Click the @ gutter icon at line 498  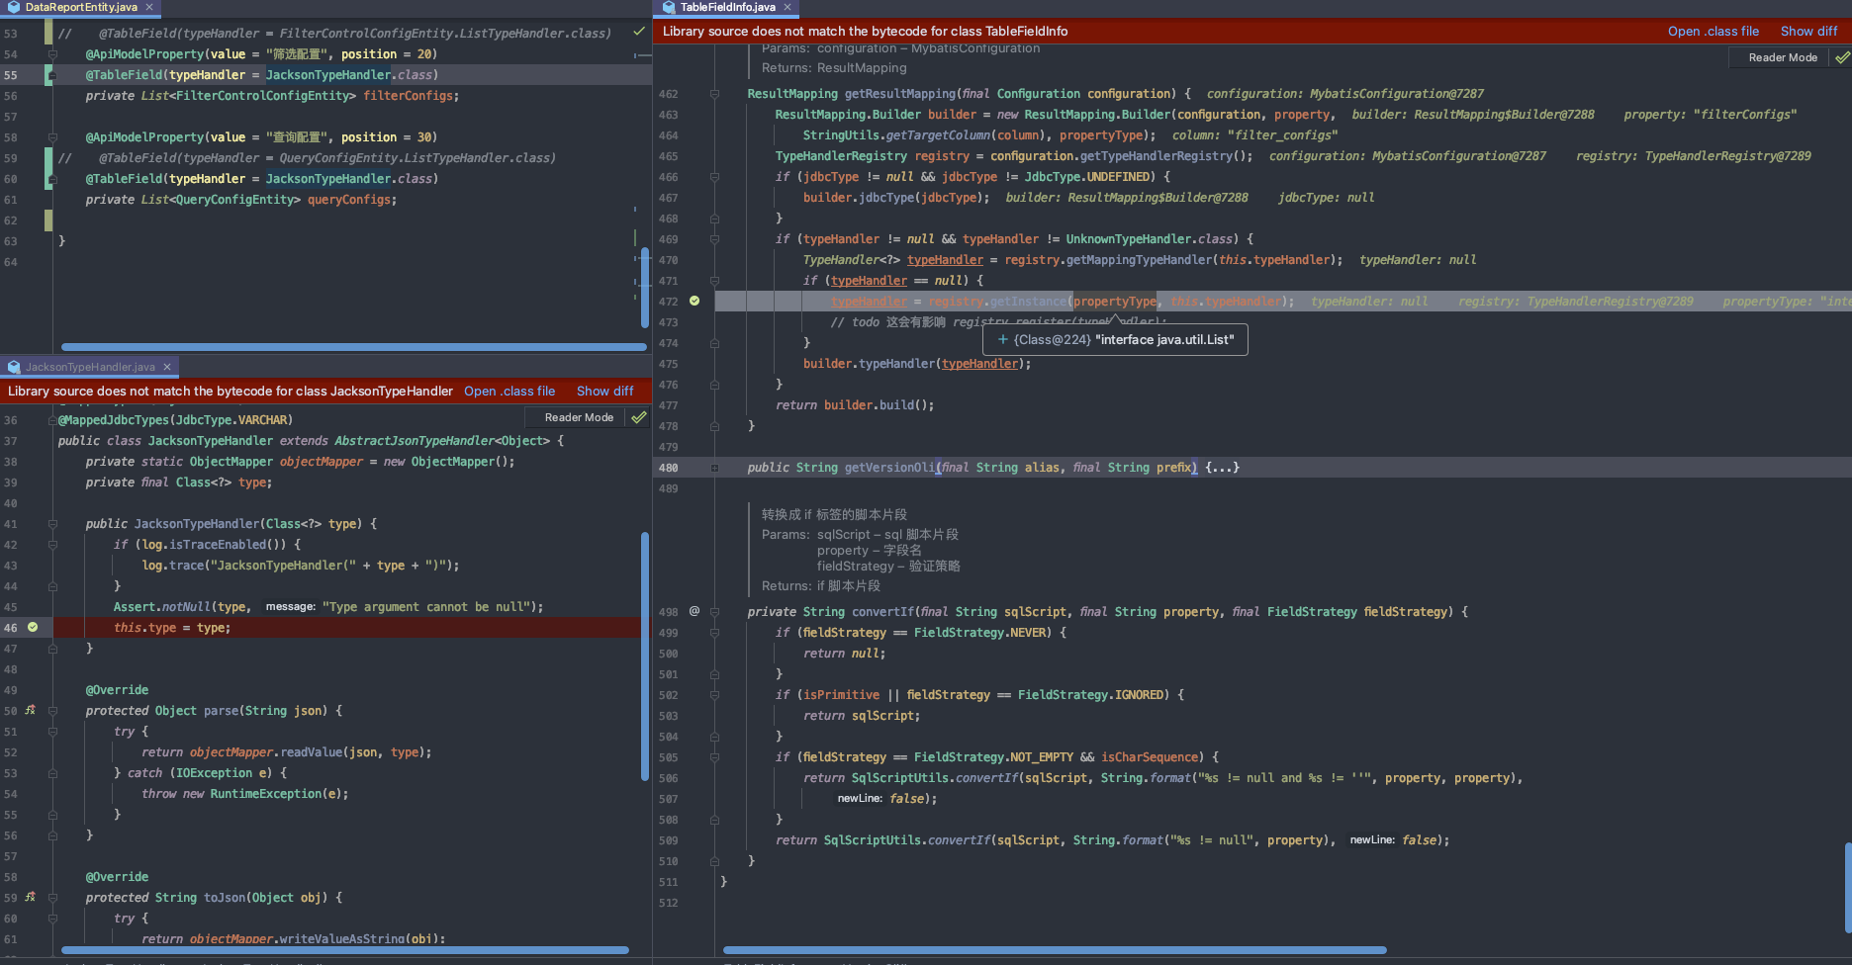tap(694, 611)
